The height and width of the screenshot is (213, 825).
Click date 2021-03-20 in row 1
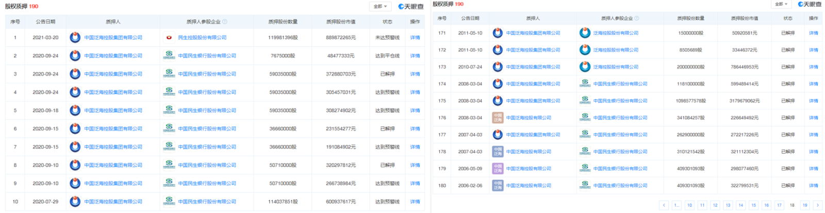[45, 38]
